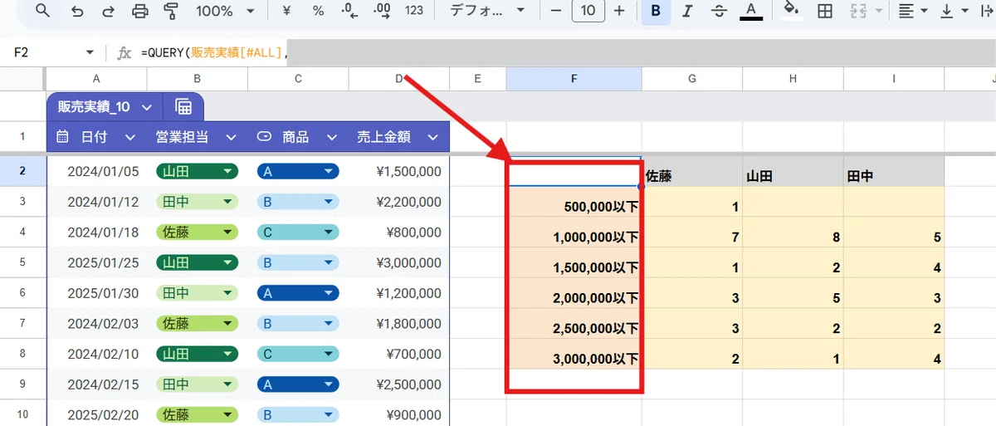Click the search menus magnifier icon
996x426 pixels.
click(x=42, y=11)
